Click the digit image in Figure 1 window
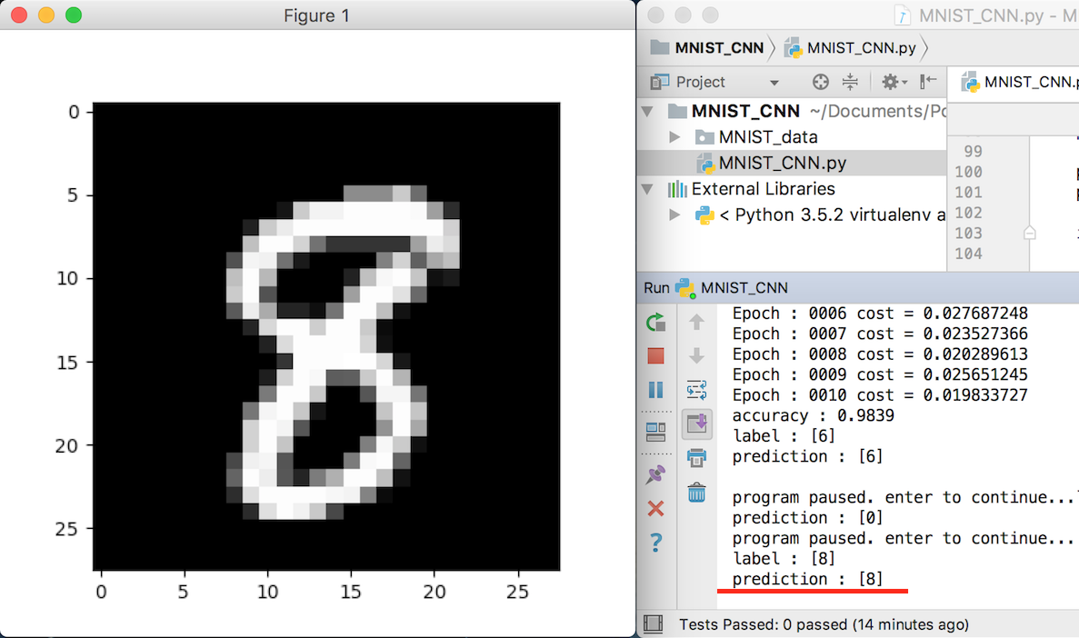1079x638 pixels. tap(326, 336)
